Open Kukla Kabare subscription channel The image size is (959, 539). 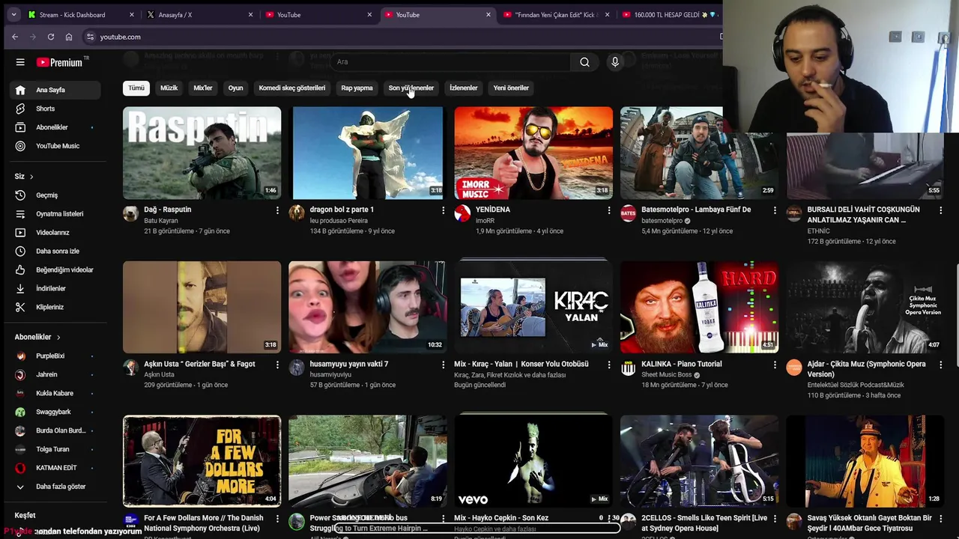[x=56, y=393]
